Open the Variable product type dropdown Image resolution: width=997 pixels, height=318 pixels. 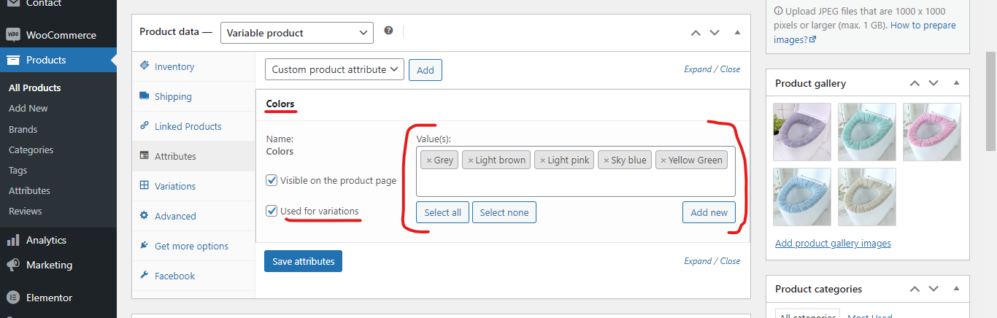pyautogui.click(x=297, y=33)
